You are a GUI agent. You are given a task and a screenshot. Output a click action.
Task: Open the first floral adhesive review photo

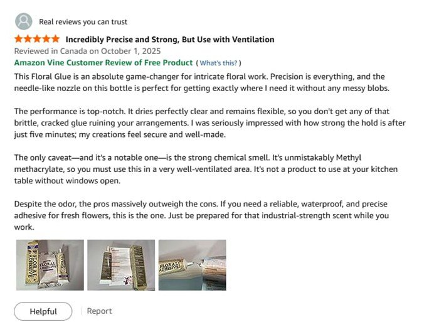(50, 264)
